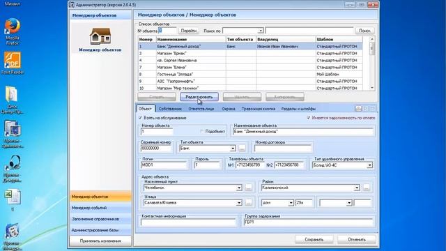
Task: Open the Ответств.лица tab
Action: 201,109
